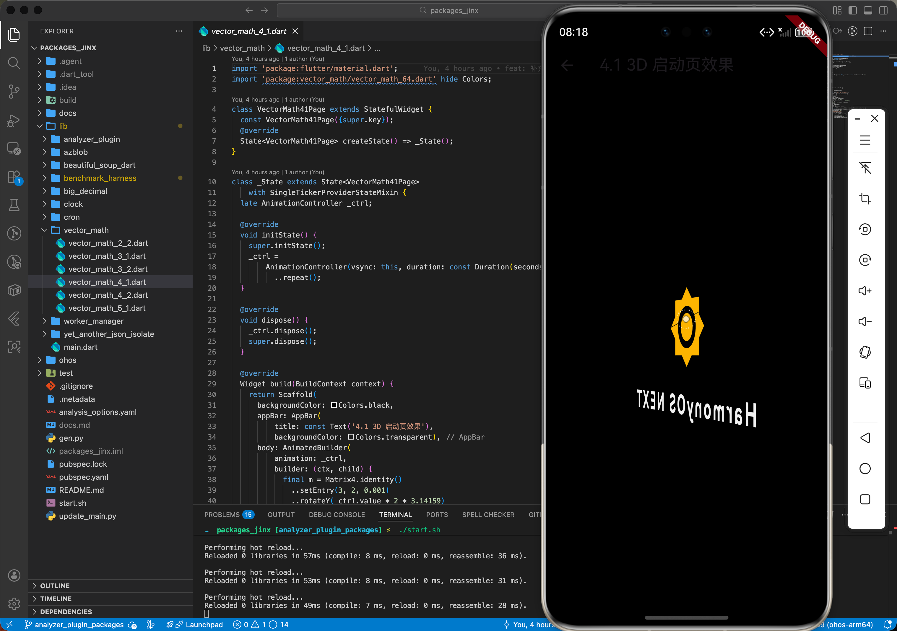The width and height of the screenshot is (897, 631).
Task: Open the Run and Debug view
Action: click(14, 120)
